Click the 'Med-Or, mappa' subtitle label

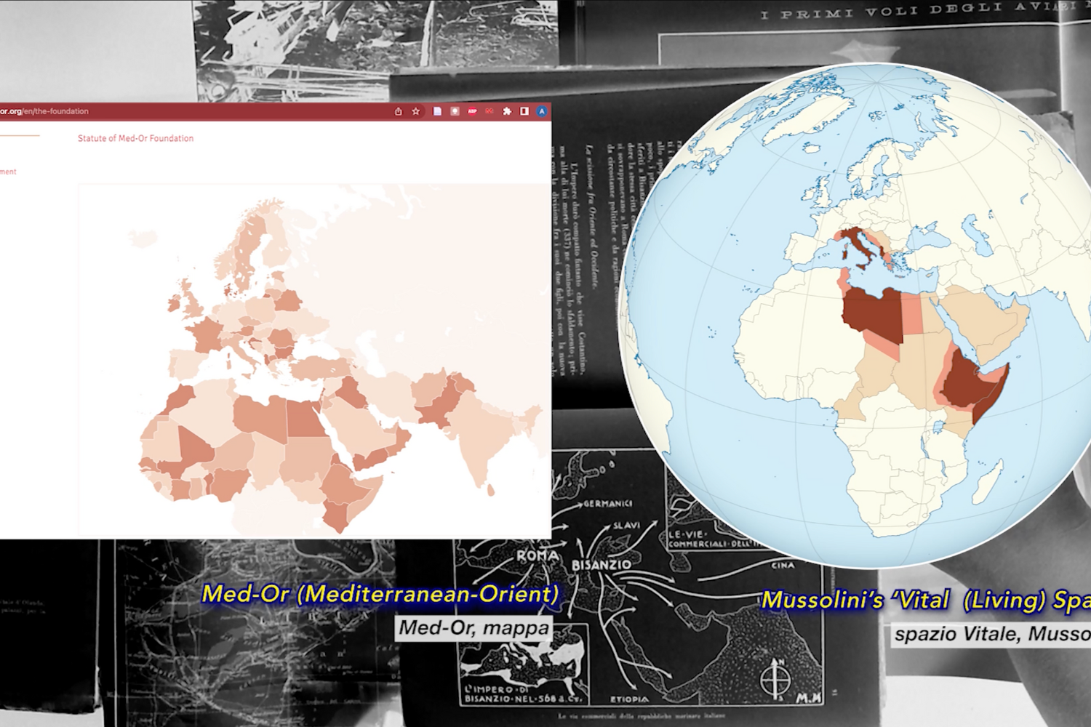point(474,627)
